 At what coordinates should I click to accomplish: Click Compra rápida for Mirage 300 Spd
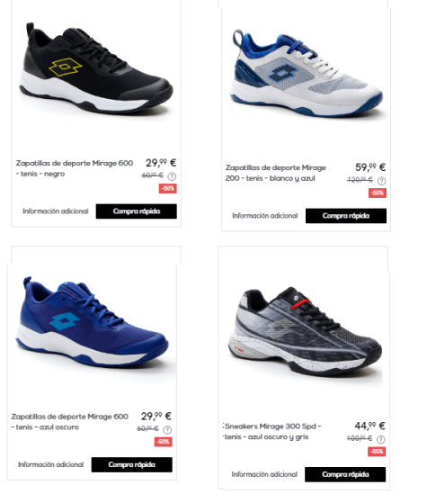(x=345, y=474)
